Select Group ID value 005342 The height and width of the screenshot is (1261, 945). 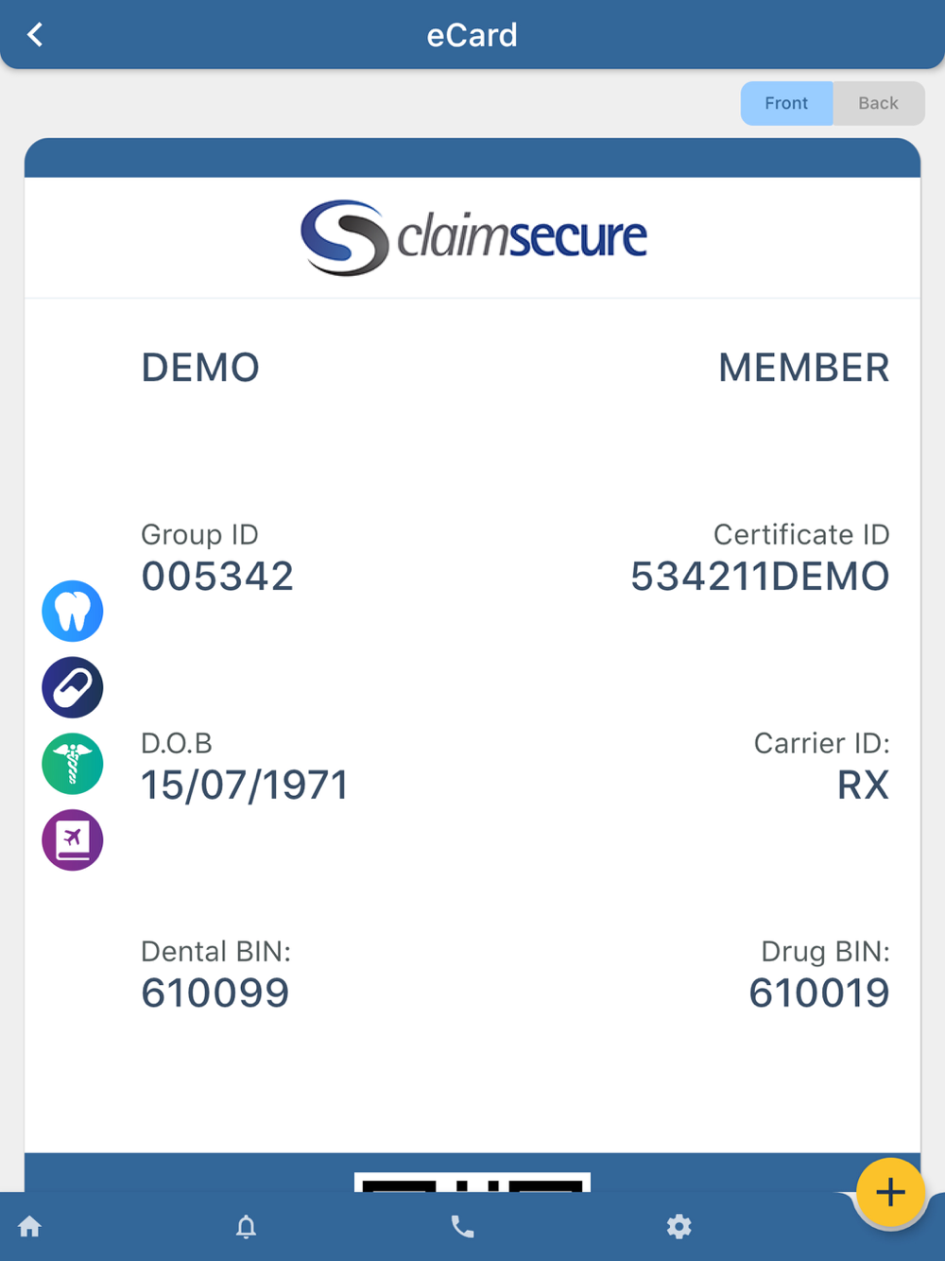coord(217,577)
